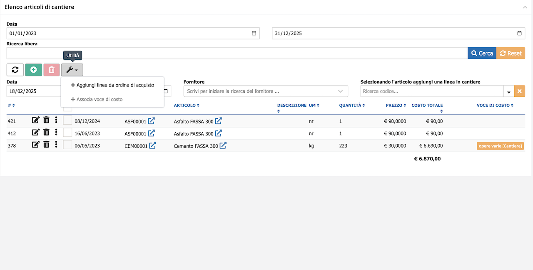533x270 pixels.
Task: Open ASF00001 external link in row 421
Action: click(x=152, y=121)
